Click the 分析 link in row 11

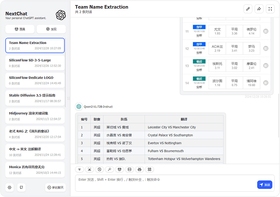click(x=199, y=35)
